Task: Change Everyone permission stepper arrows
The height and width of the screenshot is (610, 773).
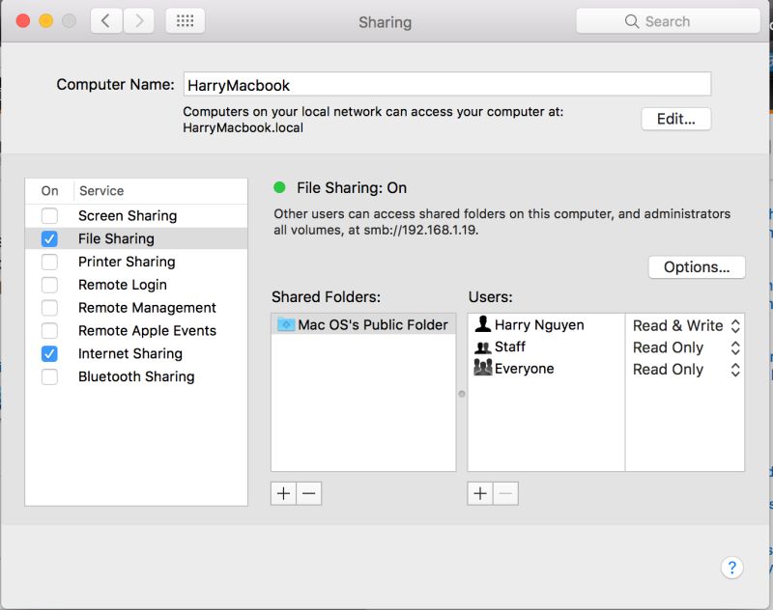Action: pyautogui.click(x=735, y=370)
